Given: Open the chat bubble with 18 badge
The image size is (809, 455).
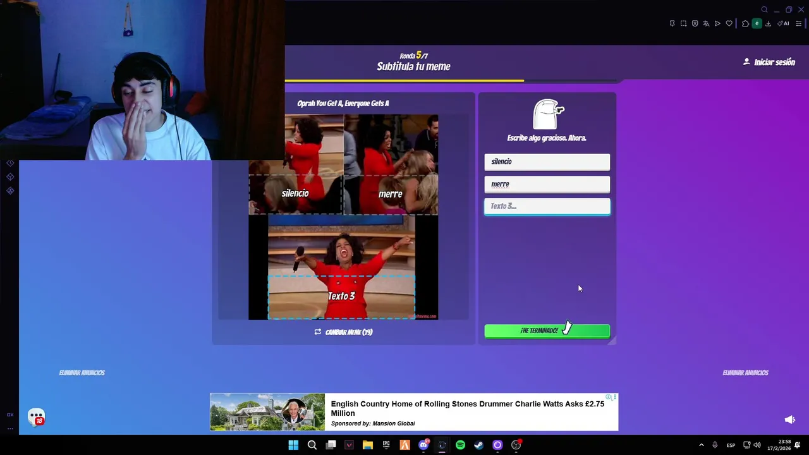Looking at the screenshot, I should [x=36, y=417].
